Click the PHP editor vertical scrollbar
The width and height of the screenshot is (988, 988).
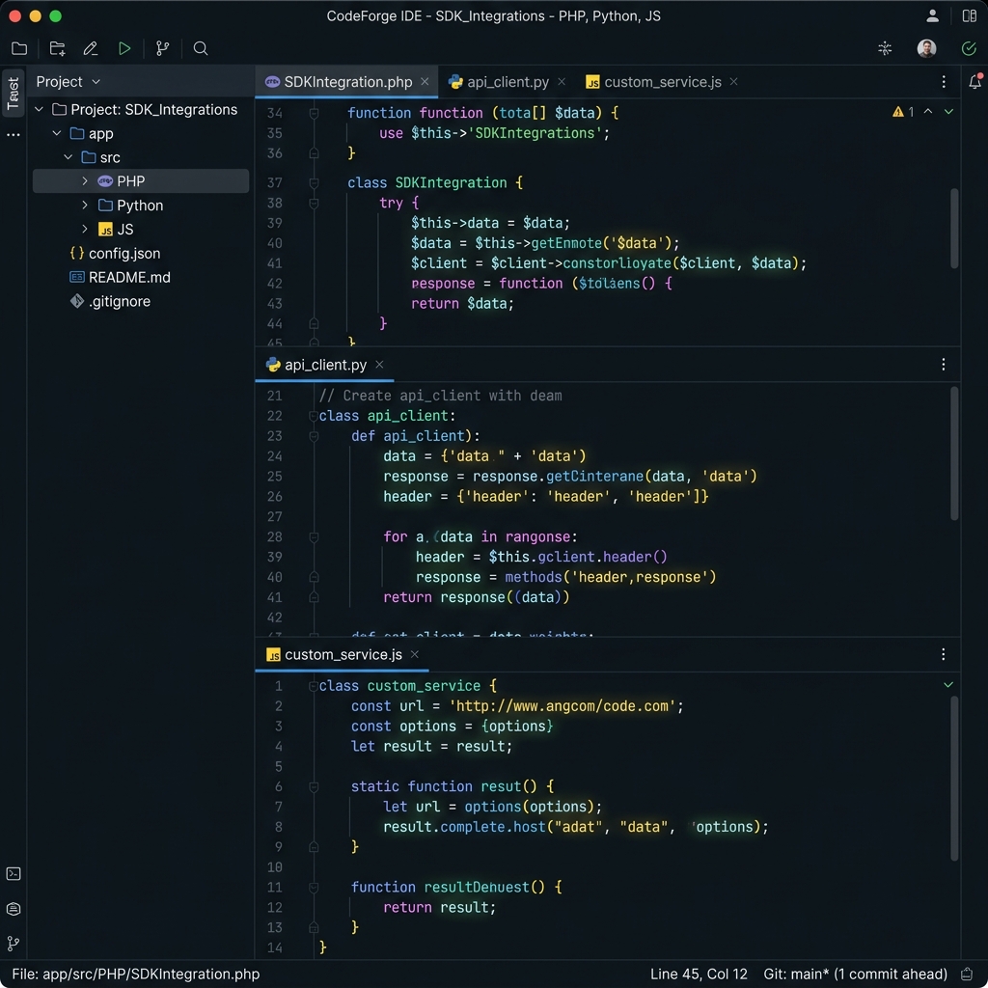(x=954, y=228)
